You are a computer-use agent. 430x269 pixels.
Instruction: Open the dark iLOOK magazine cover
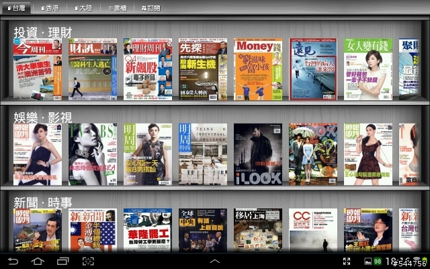(258, 154)
